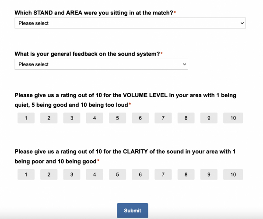The width and height of the screenshot is (263, 219).
Task: Pick 5 on the CLARITY scale
Action: click(x=117, y=175)
